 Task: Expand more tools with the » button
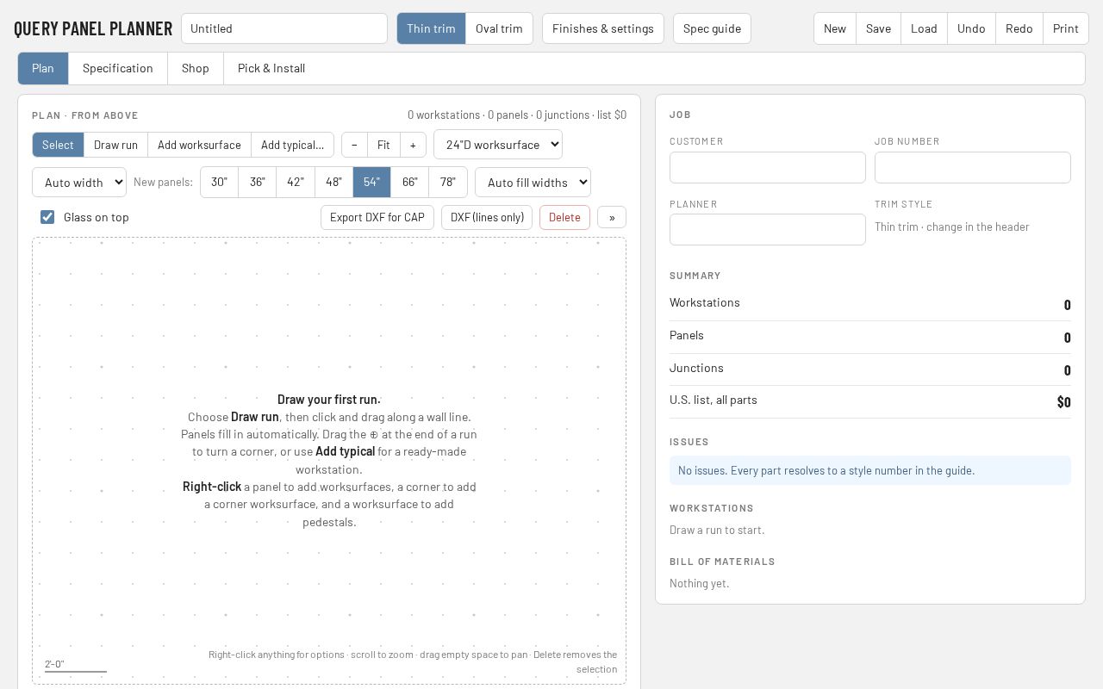click(x=612, y=217)
